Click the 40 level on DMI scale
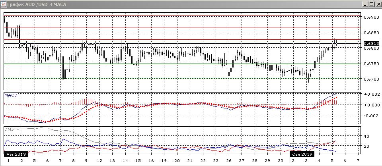Screen dimensions: 382x166 (366, 136)
